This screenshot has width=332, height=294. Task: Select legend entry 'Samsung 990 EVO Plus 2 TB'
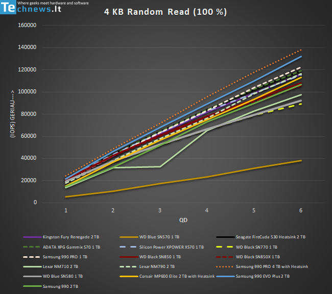click(x=253, y=276)
